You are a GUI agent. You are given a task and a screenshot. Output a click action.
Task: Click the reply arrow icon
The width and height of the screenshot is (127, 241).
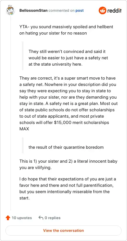pyautogui.click(x=41, y=218)
